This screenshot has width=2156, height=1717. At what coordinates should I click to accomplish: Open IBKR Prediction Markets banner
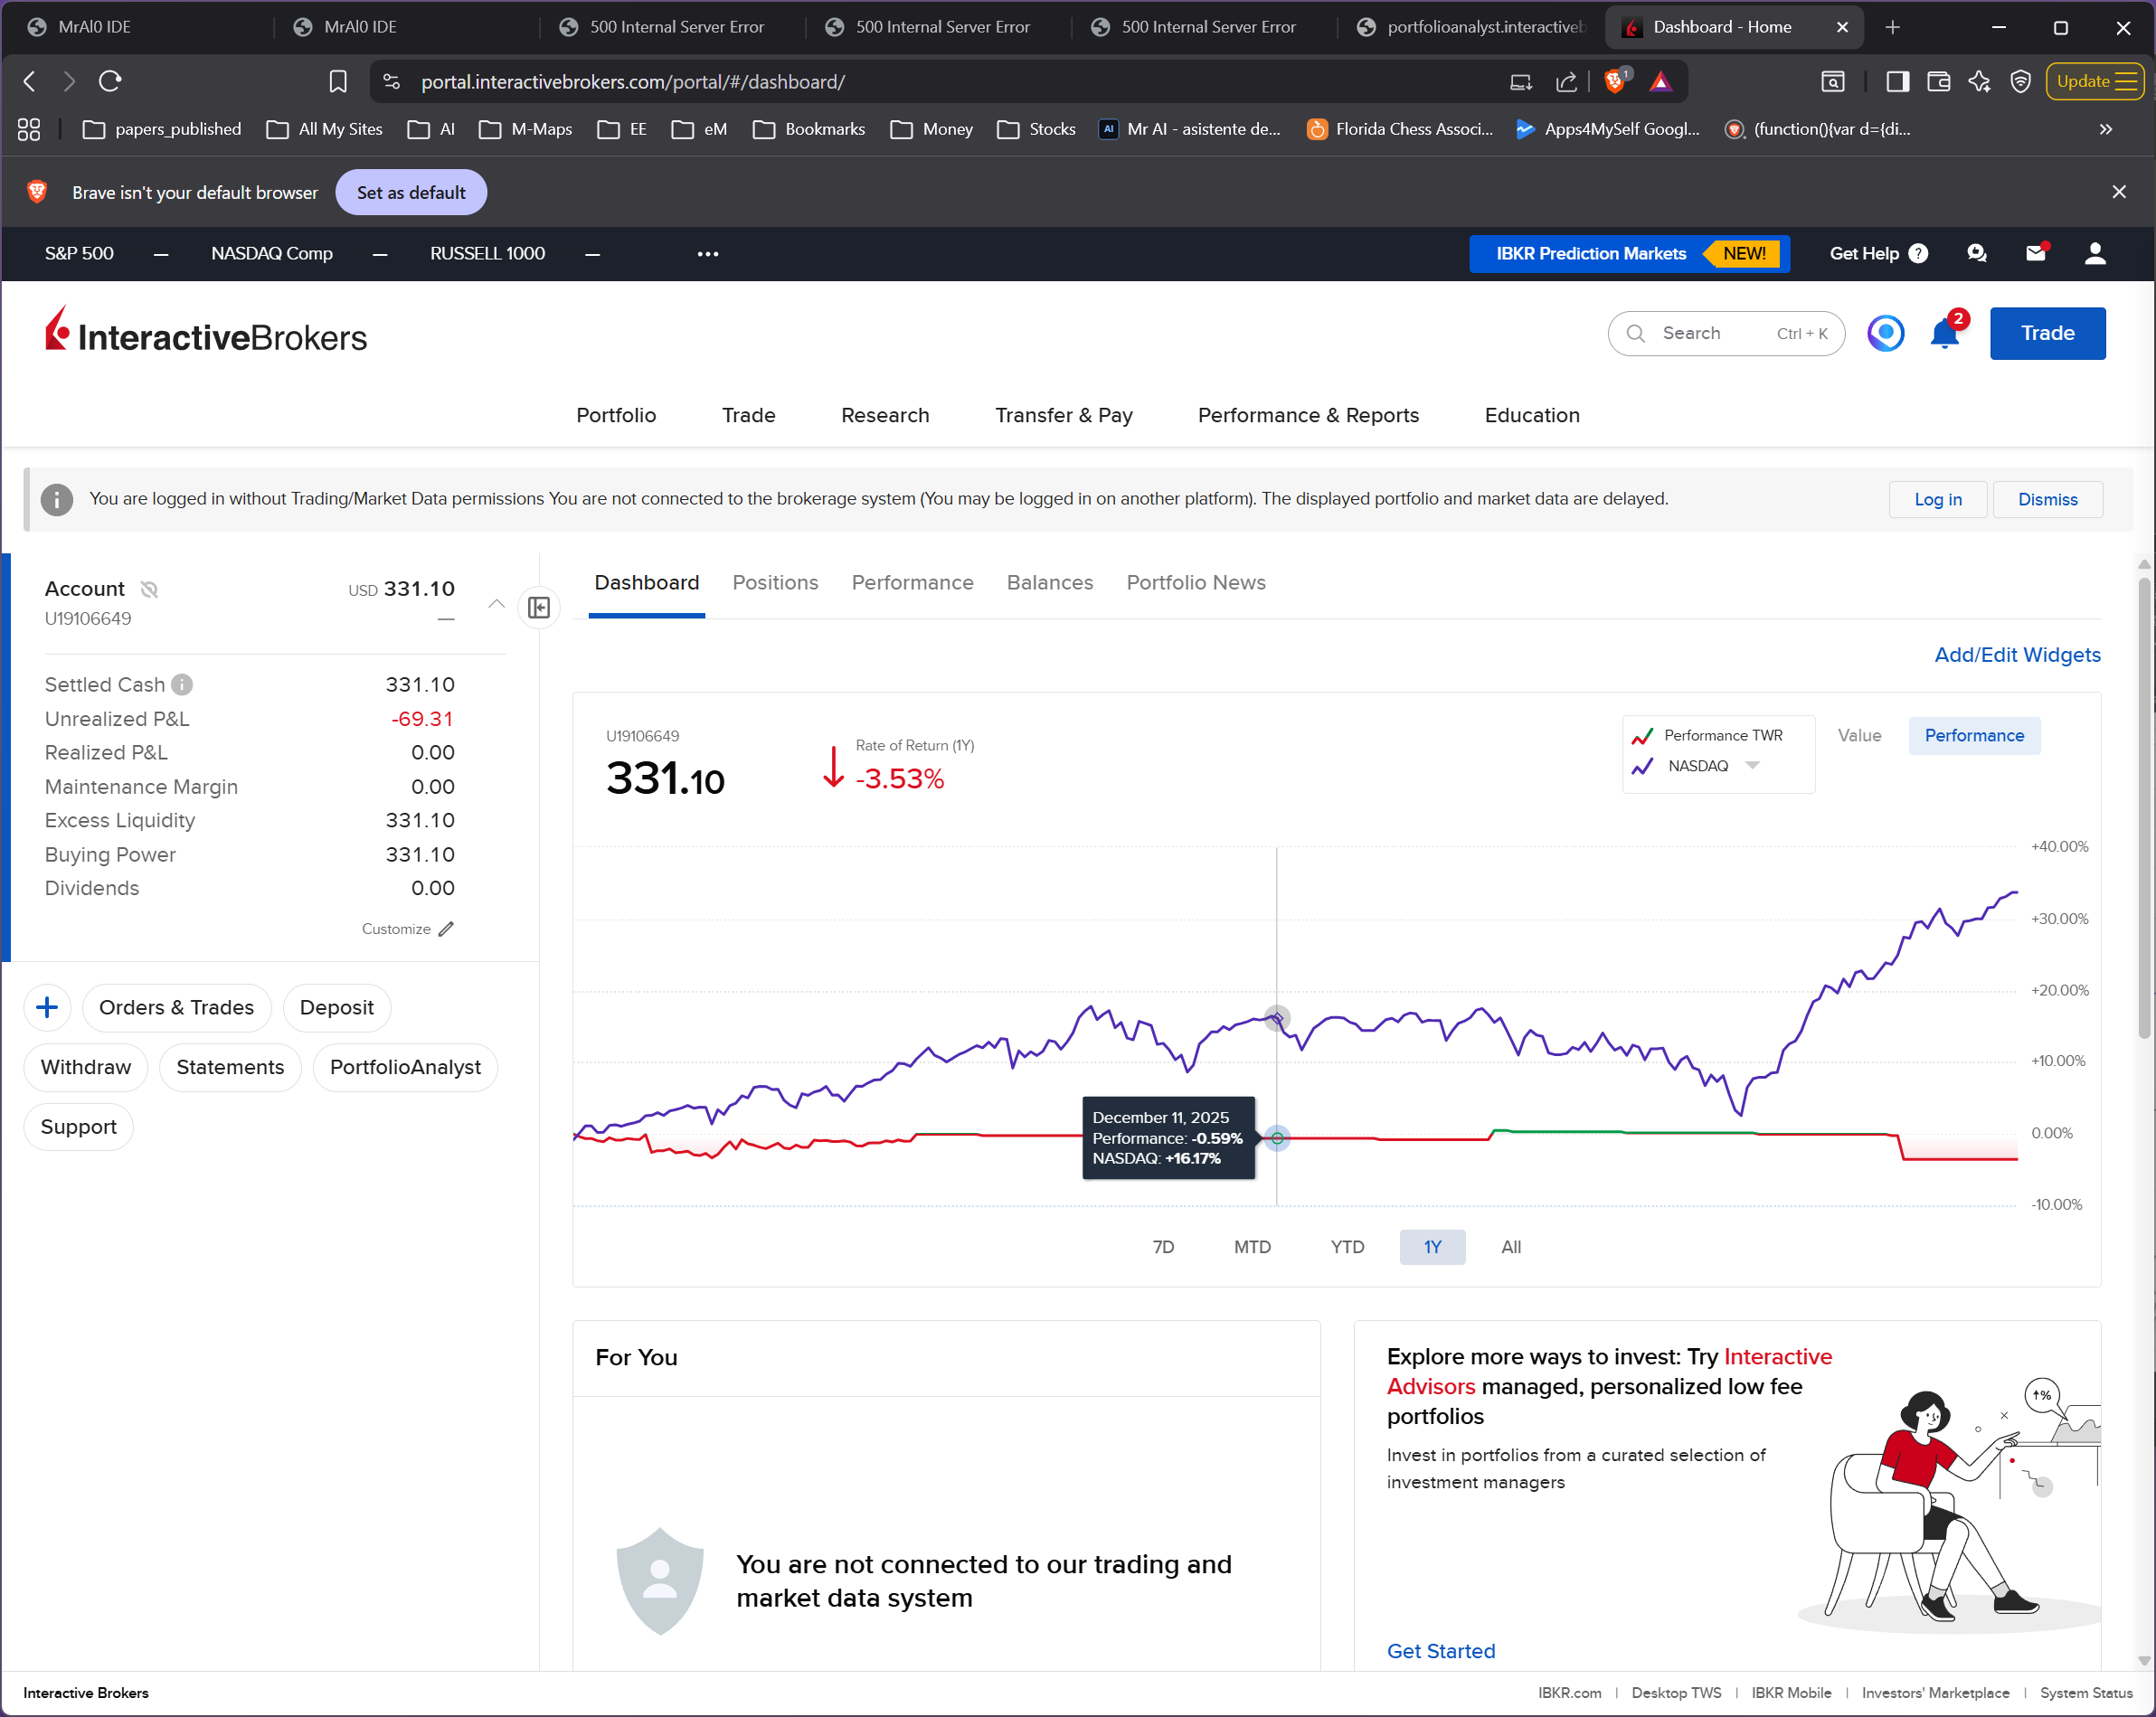[1629, 253]
